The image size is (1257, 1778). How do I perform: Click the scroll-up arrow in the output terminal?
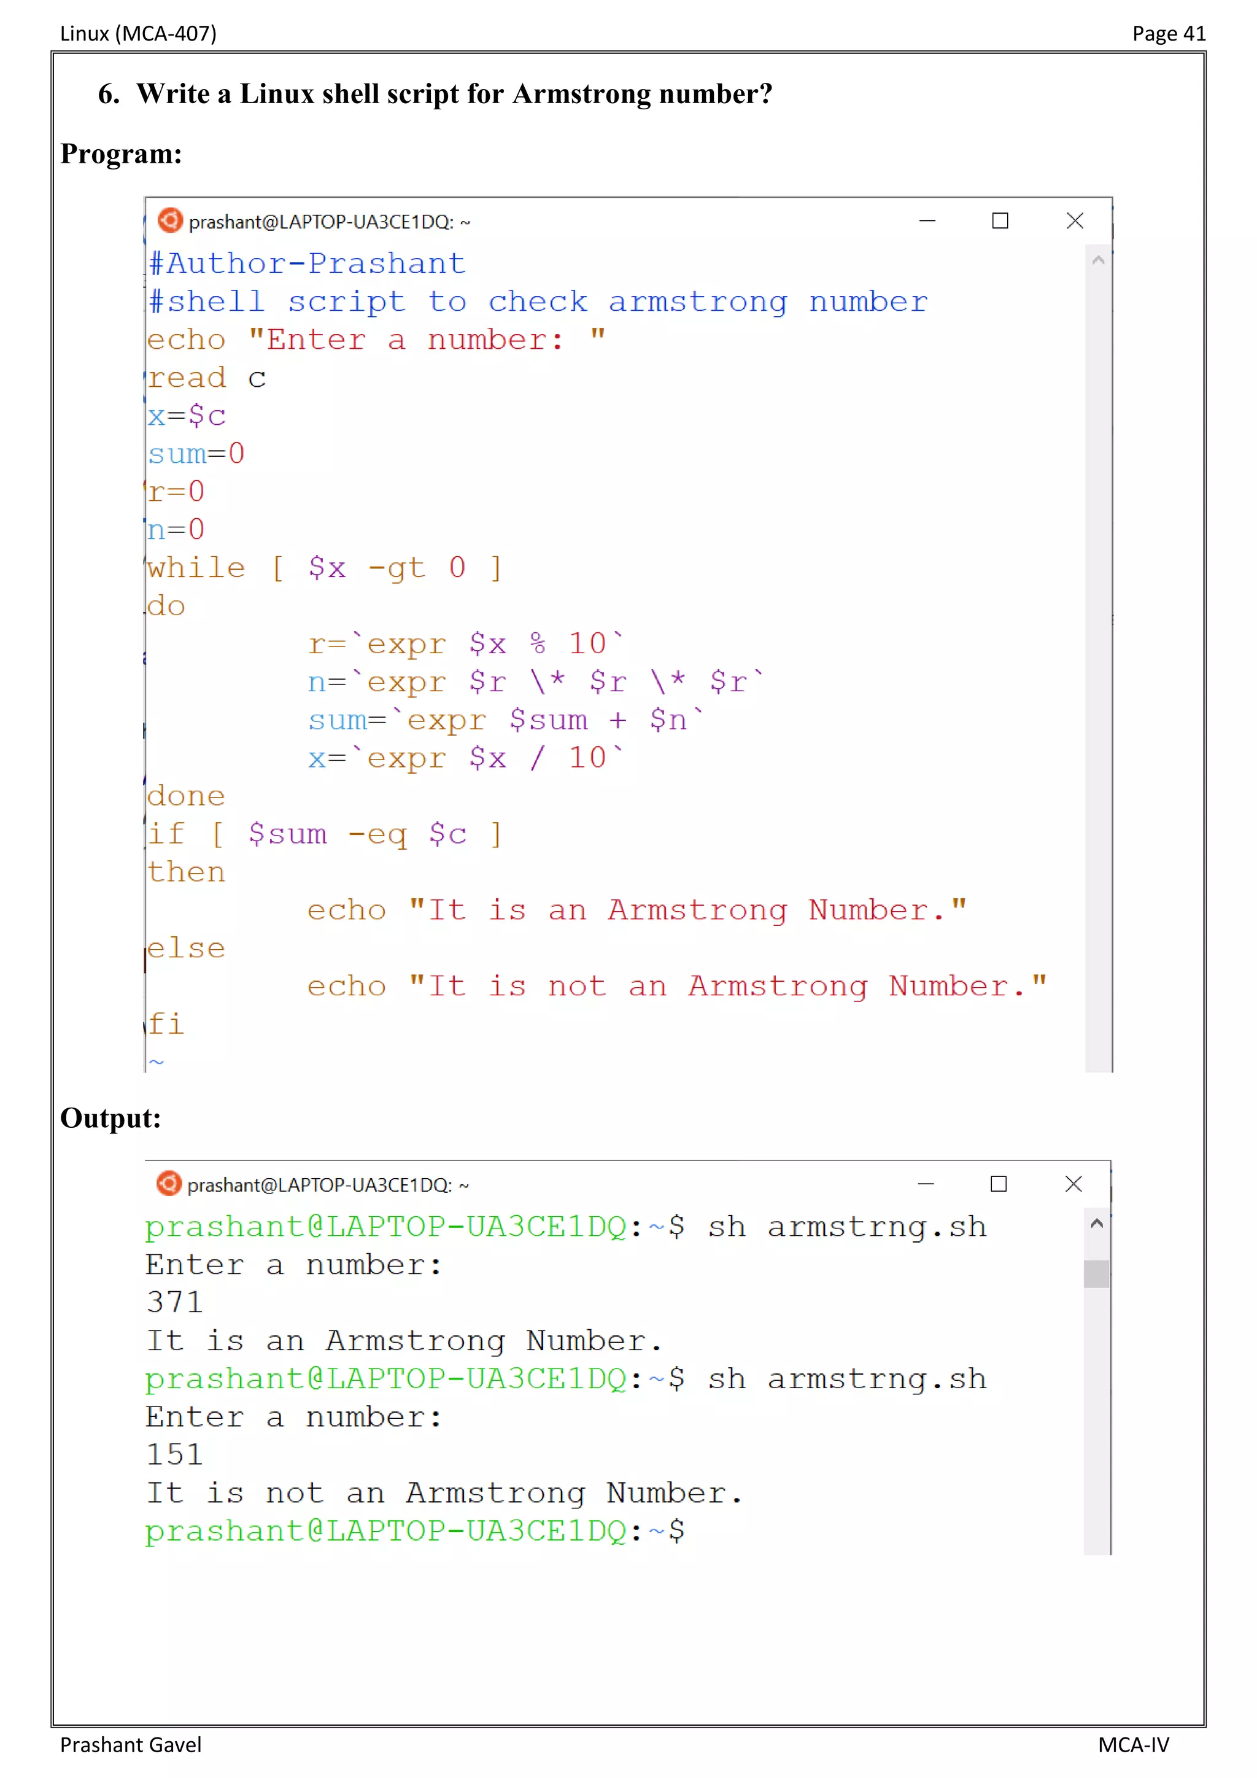point(1096,1224)
